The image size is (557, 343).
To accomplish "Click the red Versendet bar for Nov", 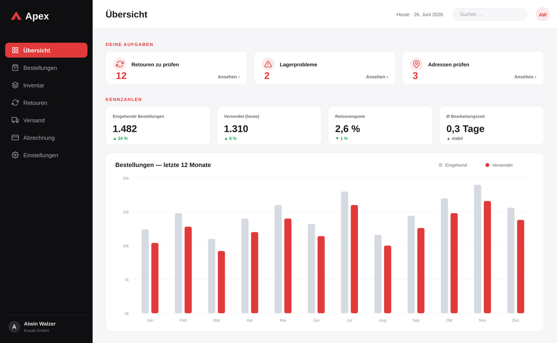I will [487, 257].
